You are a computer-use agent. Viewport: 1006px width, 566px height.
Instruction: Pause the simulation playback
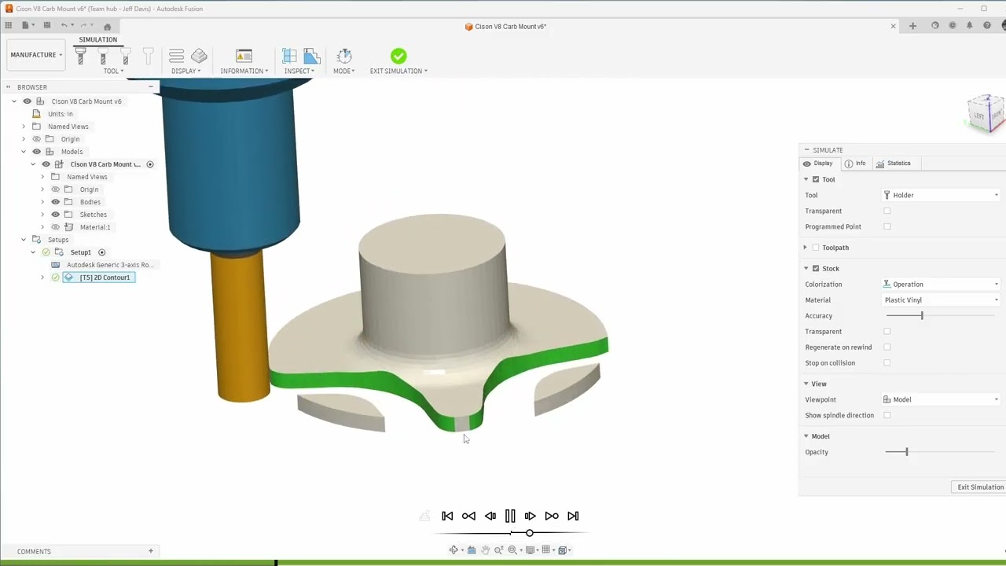[x=510, y=516]
